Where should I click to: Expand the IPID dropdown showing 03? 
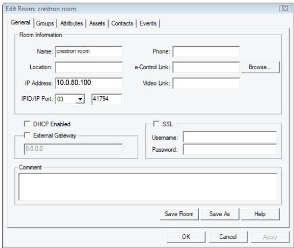pyautogui.click(x=80, y=99)
